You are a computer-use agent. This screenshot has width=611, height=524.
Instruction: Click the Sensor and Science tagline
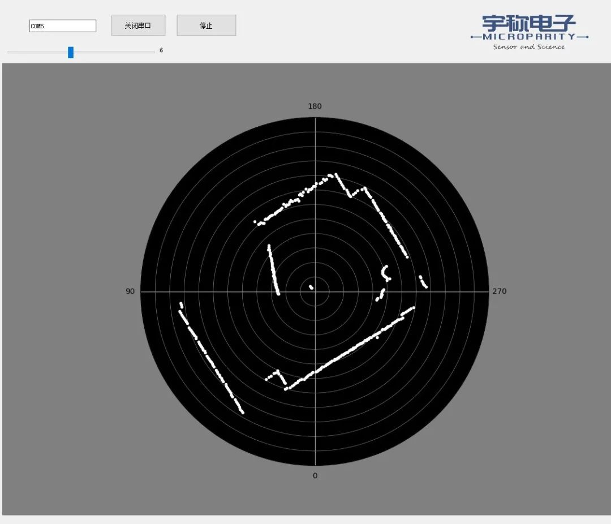coord(529,47)
